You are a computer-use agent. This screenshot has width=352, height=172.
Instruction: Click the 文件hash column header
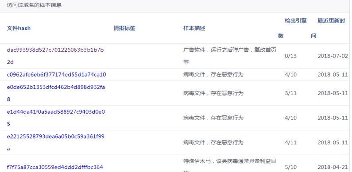[x=19, y=28]
